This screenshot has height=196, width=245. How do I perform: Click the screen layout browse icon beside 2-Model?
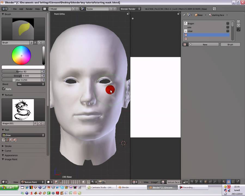45,9
